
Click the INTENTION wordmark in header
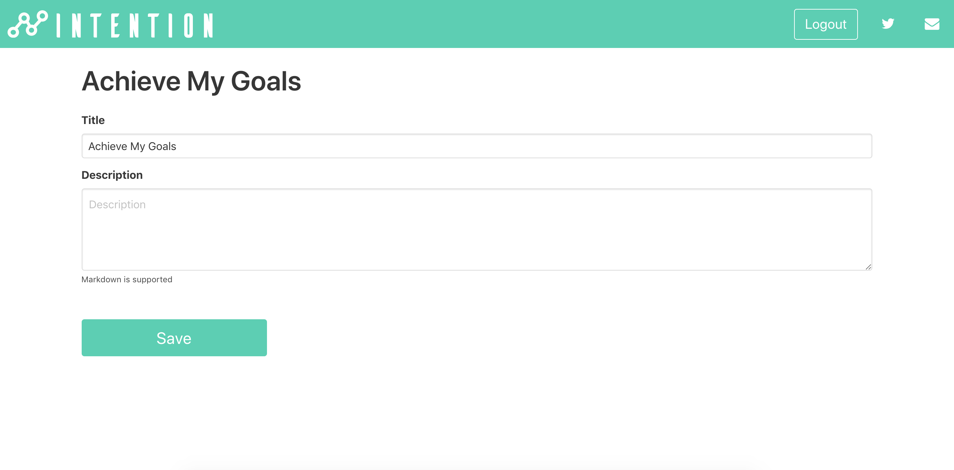[135, 25]
